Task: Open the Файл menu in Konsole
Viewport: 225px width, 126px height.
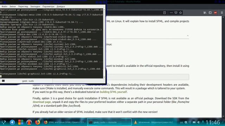Action: pyautogui.click(x=4, y=6)
